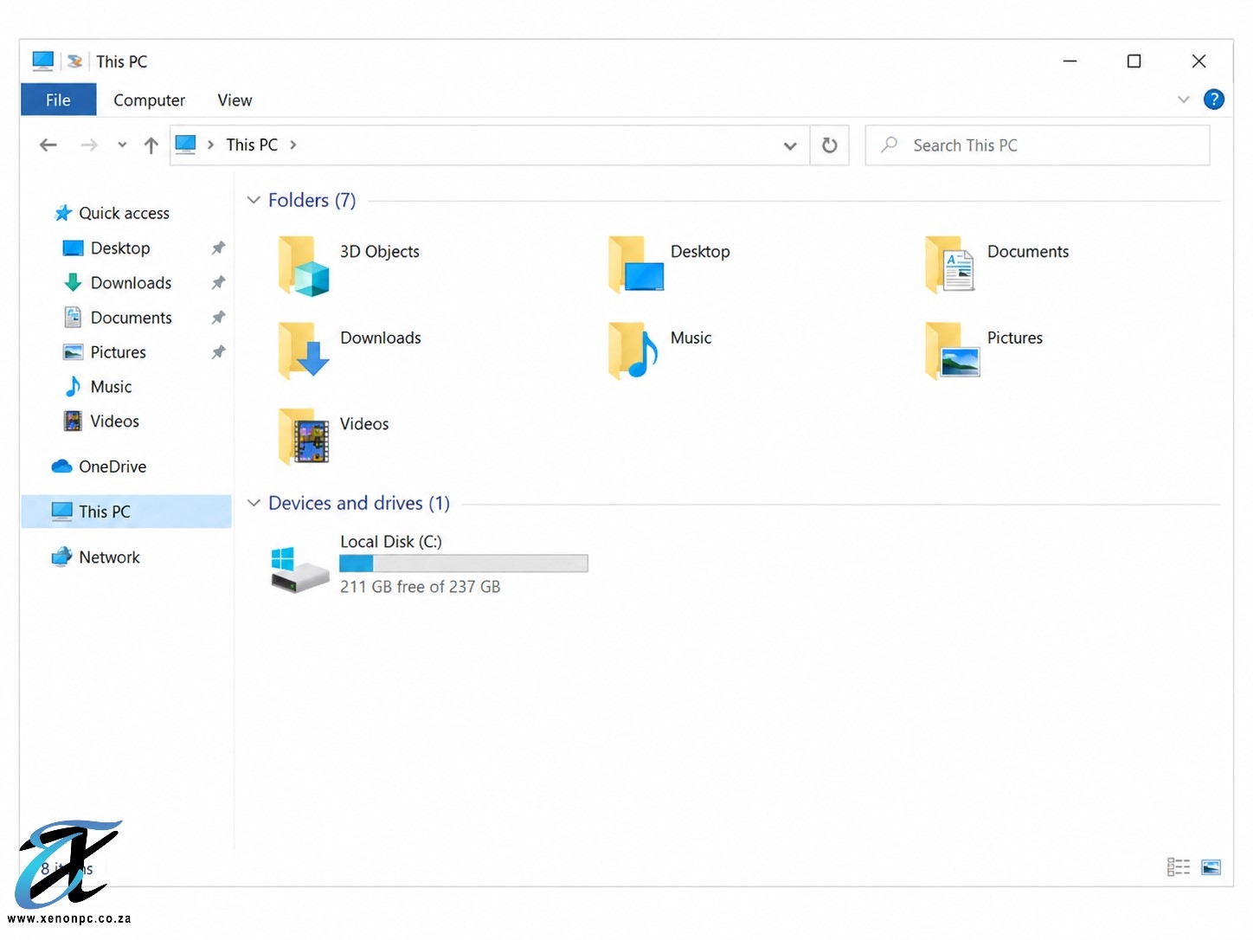Viewport: 1253px width, 940px height.
Task: Click the properties icon in title bar
Action: coord(75,61)
